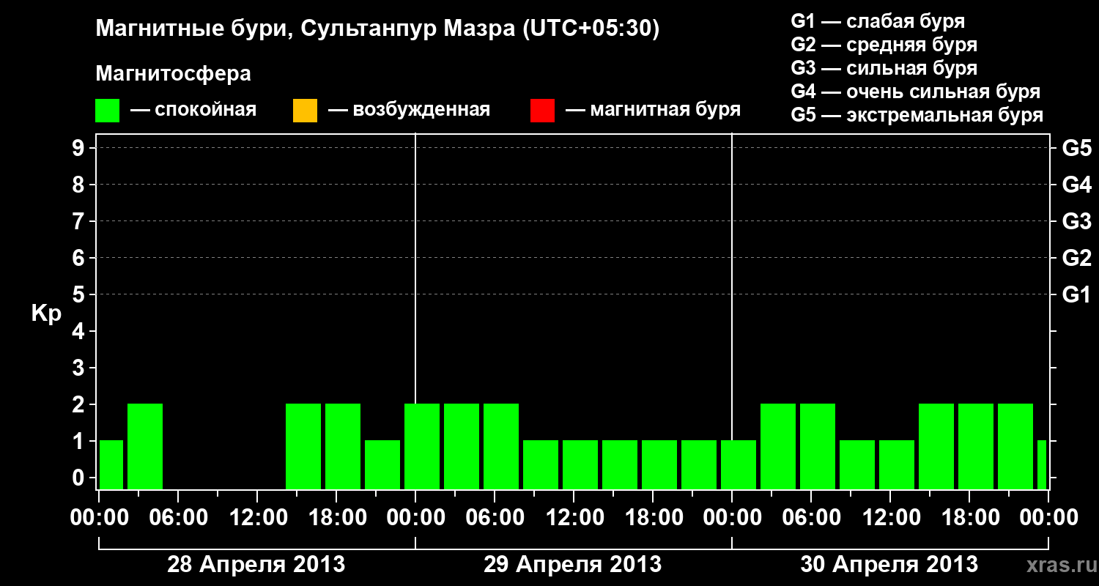This screenshot has height=586, width=1099.
Task: Click the first Kp 1 bar of 28 April
Action: click(111, 464)
